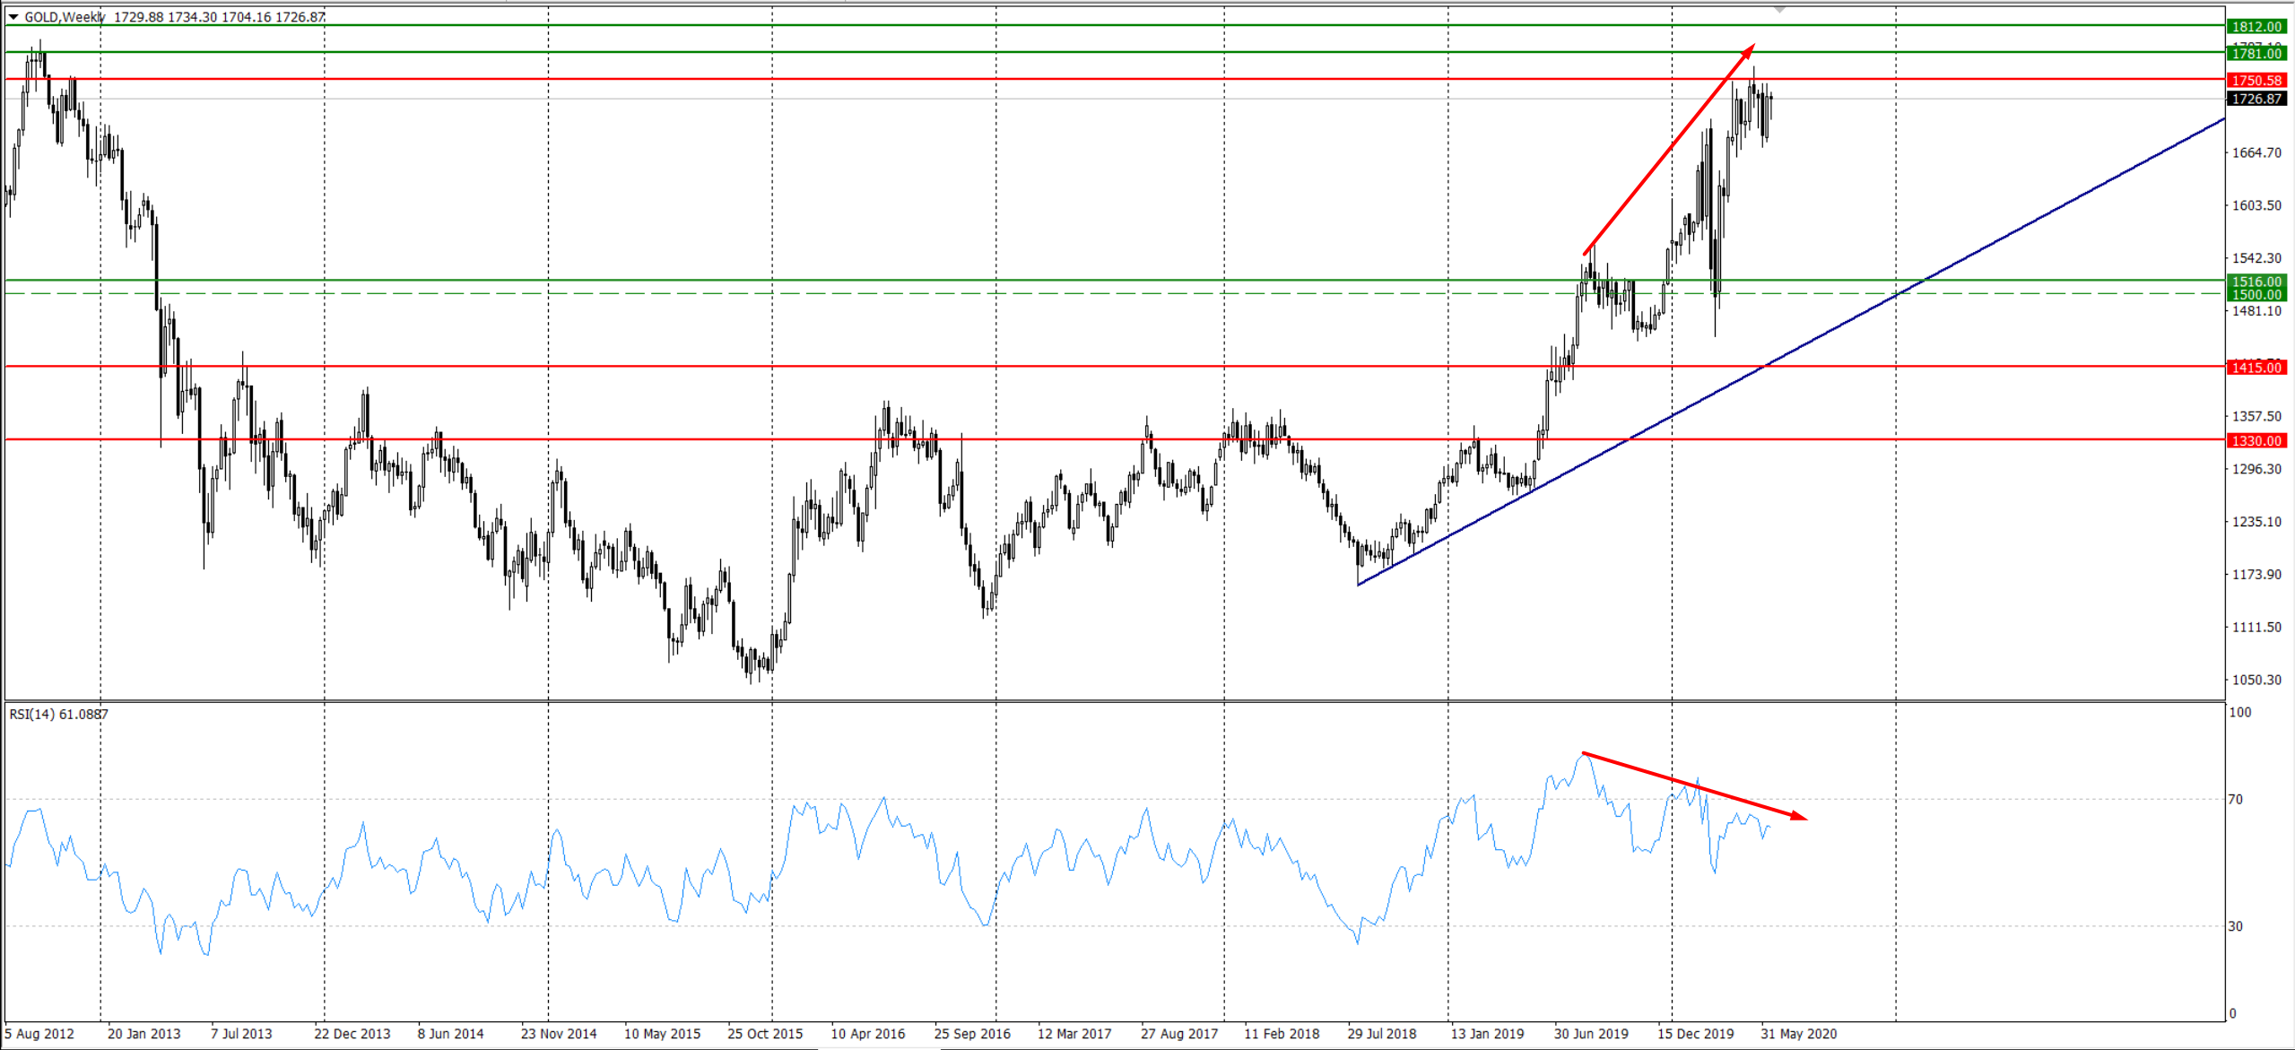The width and height of the screenshot is (2295, 1050).
Task: Select the 1516.00 green level label
Action: (x=2256, y=282)
